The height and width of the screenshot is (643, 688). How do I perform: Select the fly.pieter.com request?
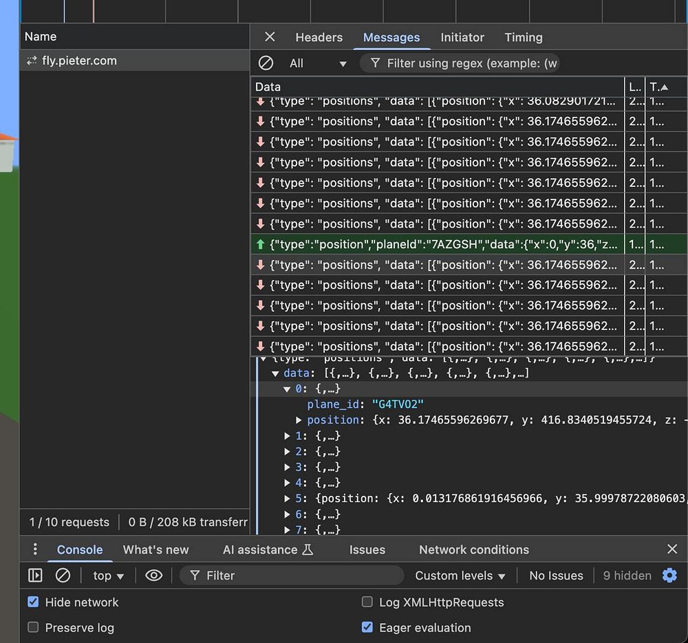click(x=79, y=61)
